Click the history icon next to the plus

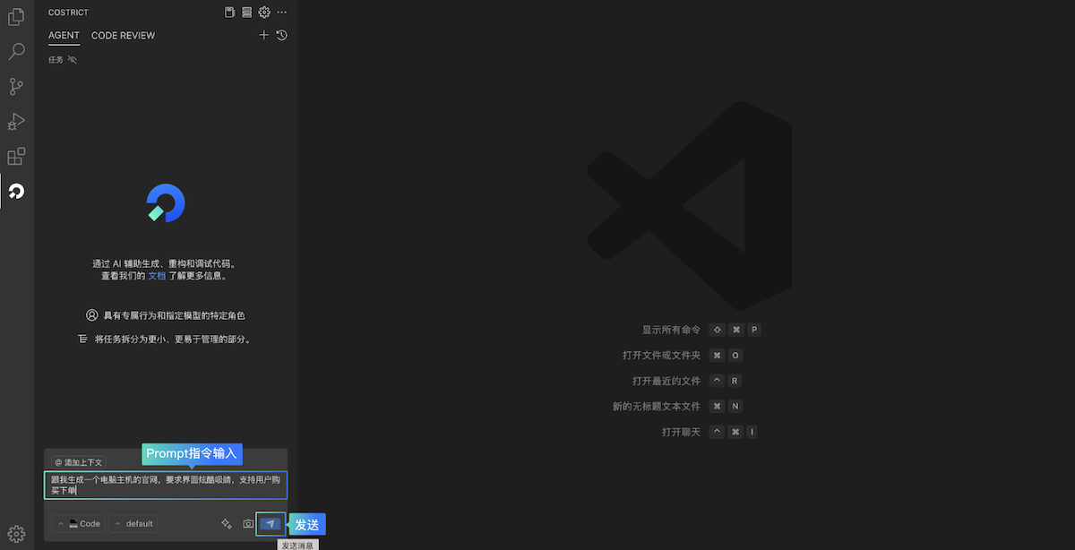point(281,35)
